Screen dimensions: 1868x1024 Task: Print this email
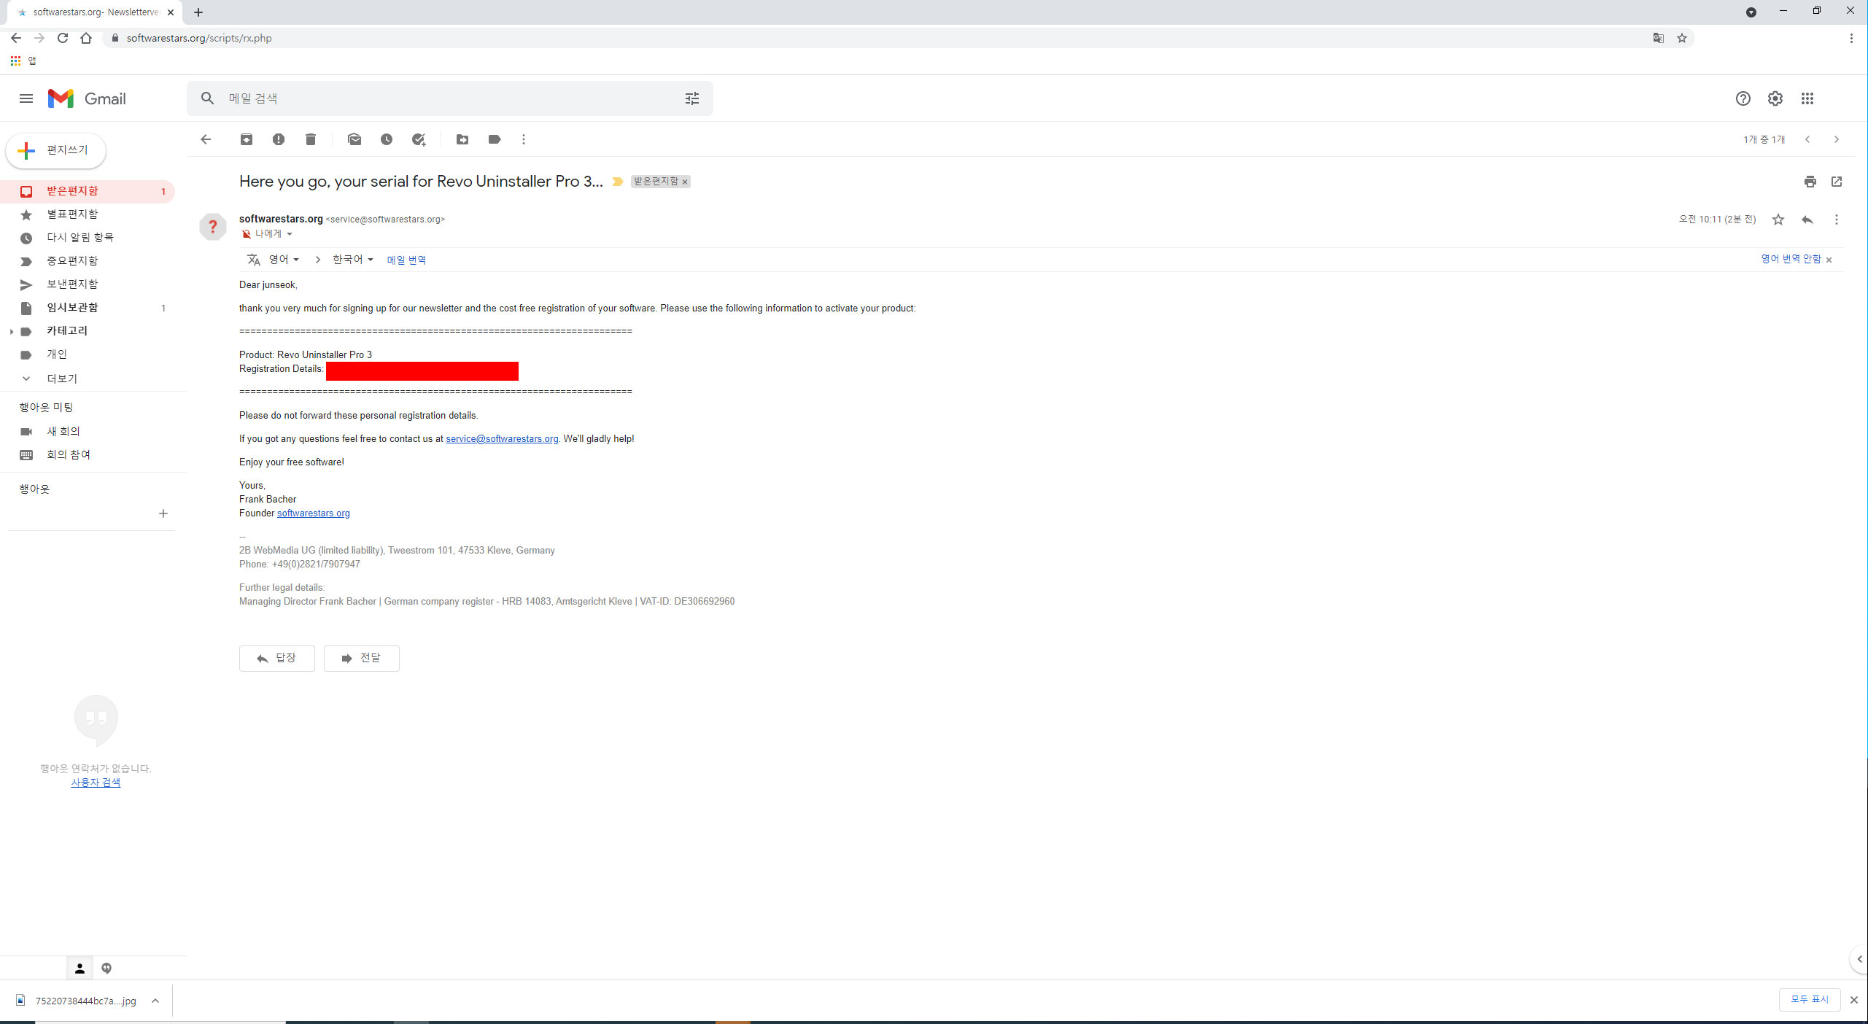[1810, 182]
